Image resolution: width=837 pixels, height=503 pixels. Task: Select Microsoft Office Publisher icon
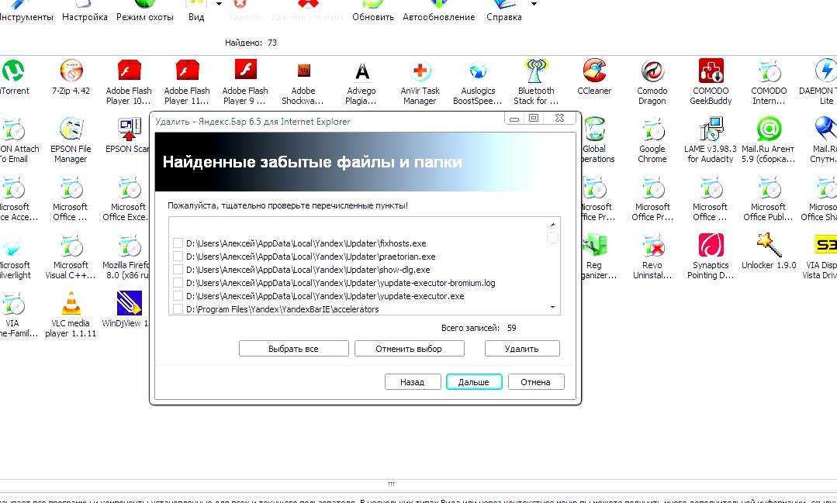770,188
